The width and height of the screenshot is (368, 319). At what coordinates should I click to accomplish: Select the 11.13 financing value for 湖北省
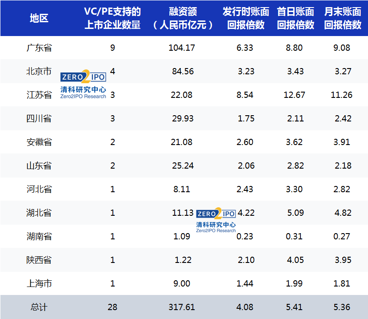click(x=183, y=213)
